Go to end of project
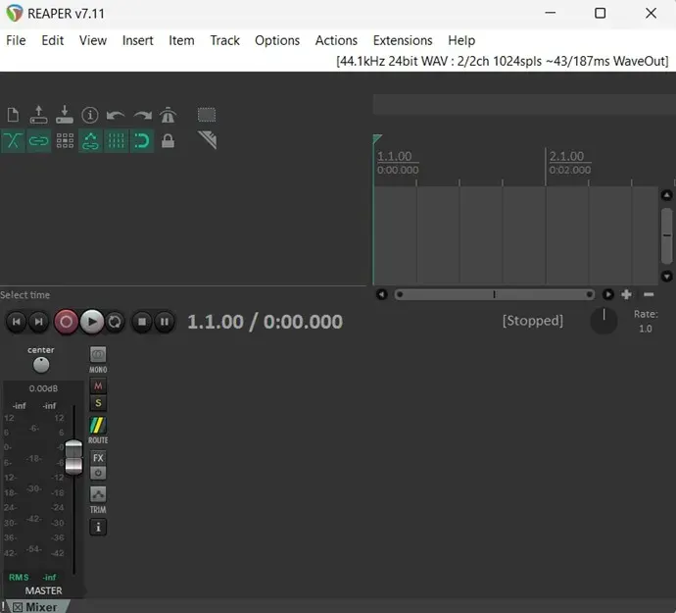Screen dimensions: 676x613 point(39,322)
